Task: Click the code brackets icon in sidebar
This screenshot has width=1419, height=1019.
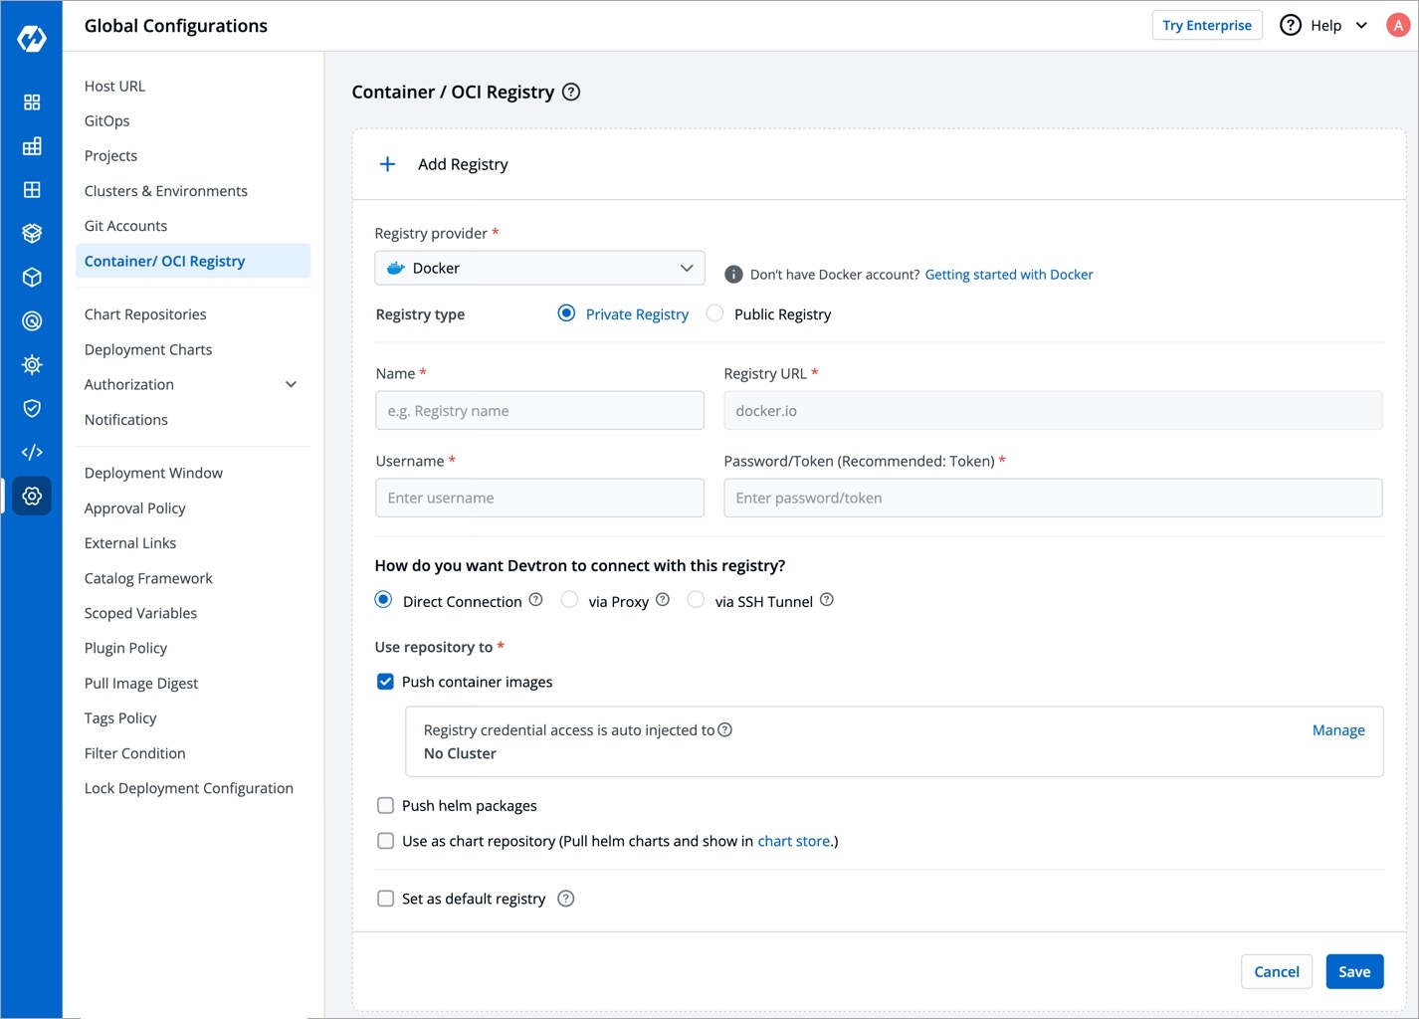Action: (x=32, y=452)
